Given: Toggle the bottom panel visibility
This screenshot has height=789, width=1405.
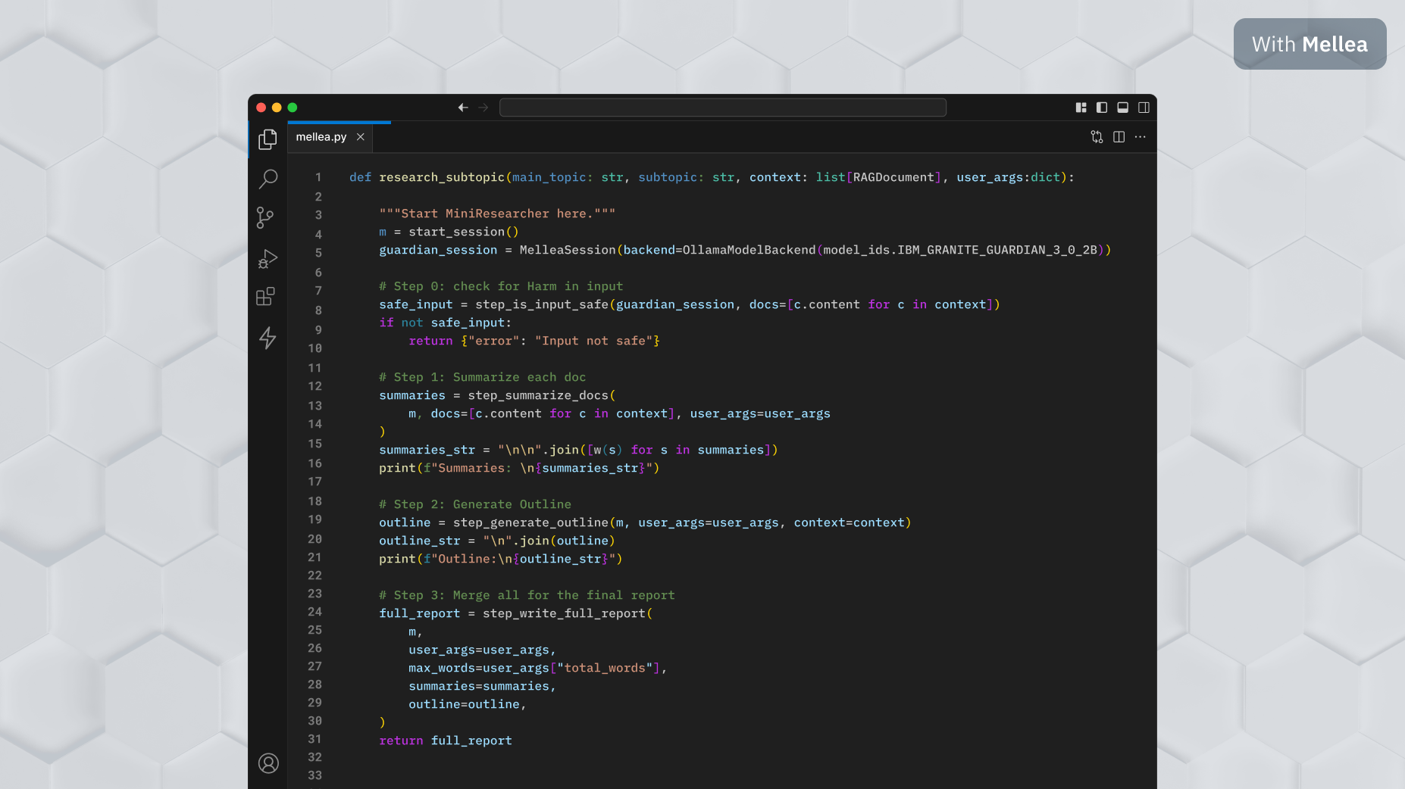Looking at the screenshot, I should (x=1123, y=108).
